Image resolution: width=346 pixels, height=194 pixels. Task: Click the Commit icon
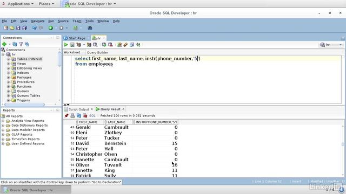(x=104, y=45)
